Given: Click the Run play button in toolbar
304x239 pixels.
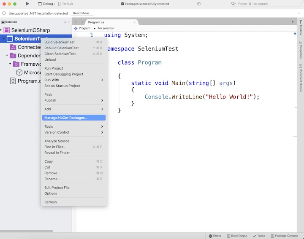Looking at the screenshot, I should [x=27, y=4].
